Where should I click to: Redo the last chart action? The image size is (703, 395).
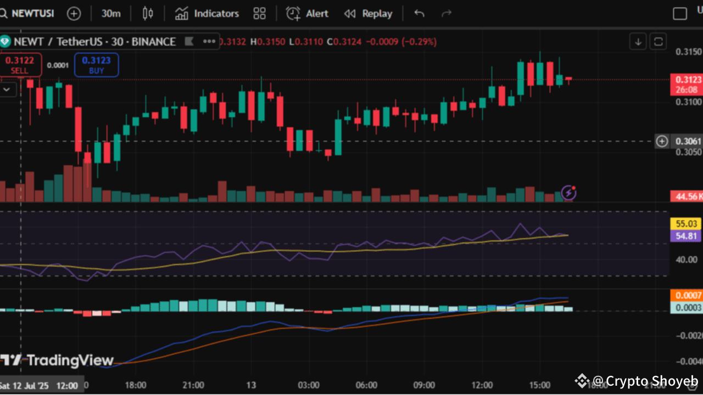coord(447,13)
